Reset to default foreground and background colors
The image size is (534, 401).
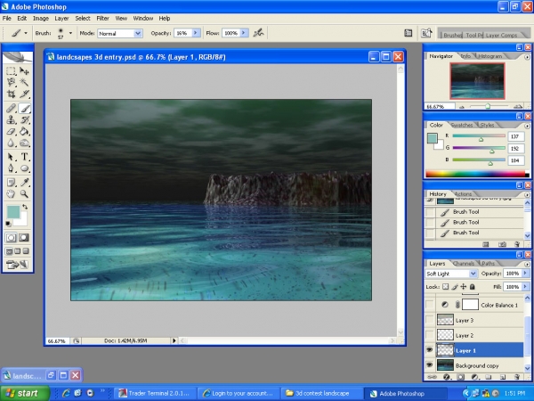(8, 224)
